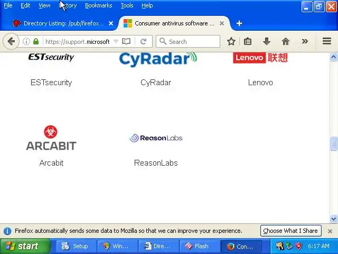
Task: Open the Help menu
Action: point(147,5)
